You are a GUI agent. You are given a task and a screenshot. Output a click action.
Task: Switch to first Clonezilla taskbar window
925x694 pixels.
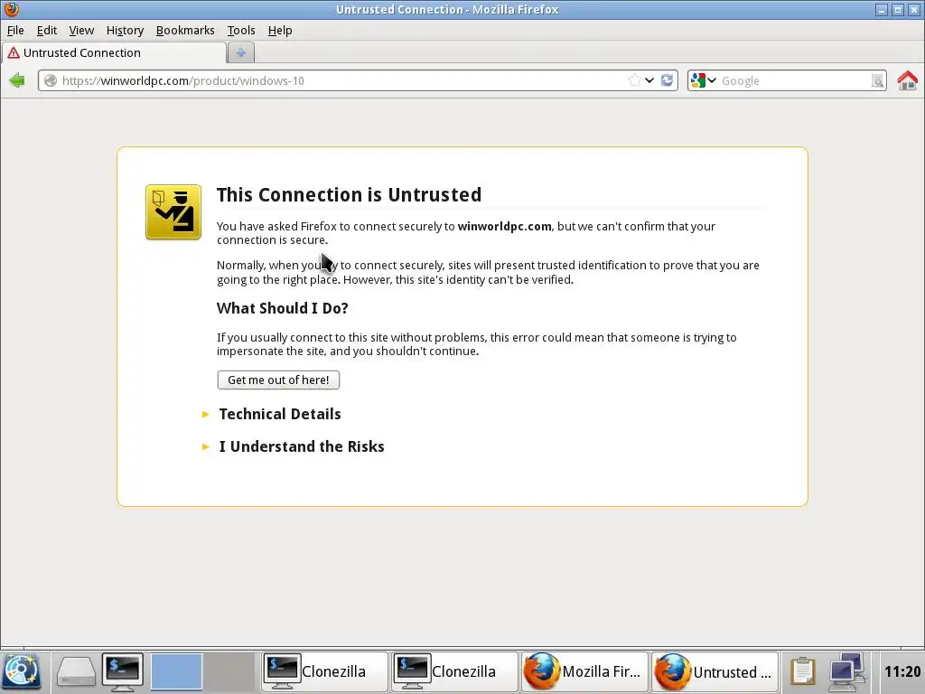pyautogui.click(x=323, y=671)
